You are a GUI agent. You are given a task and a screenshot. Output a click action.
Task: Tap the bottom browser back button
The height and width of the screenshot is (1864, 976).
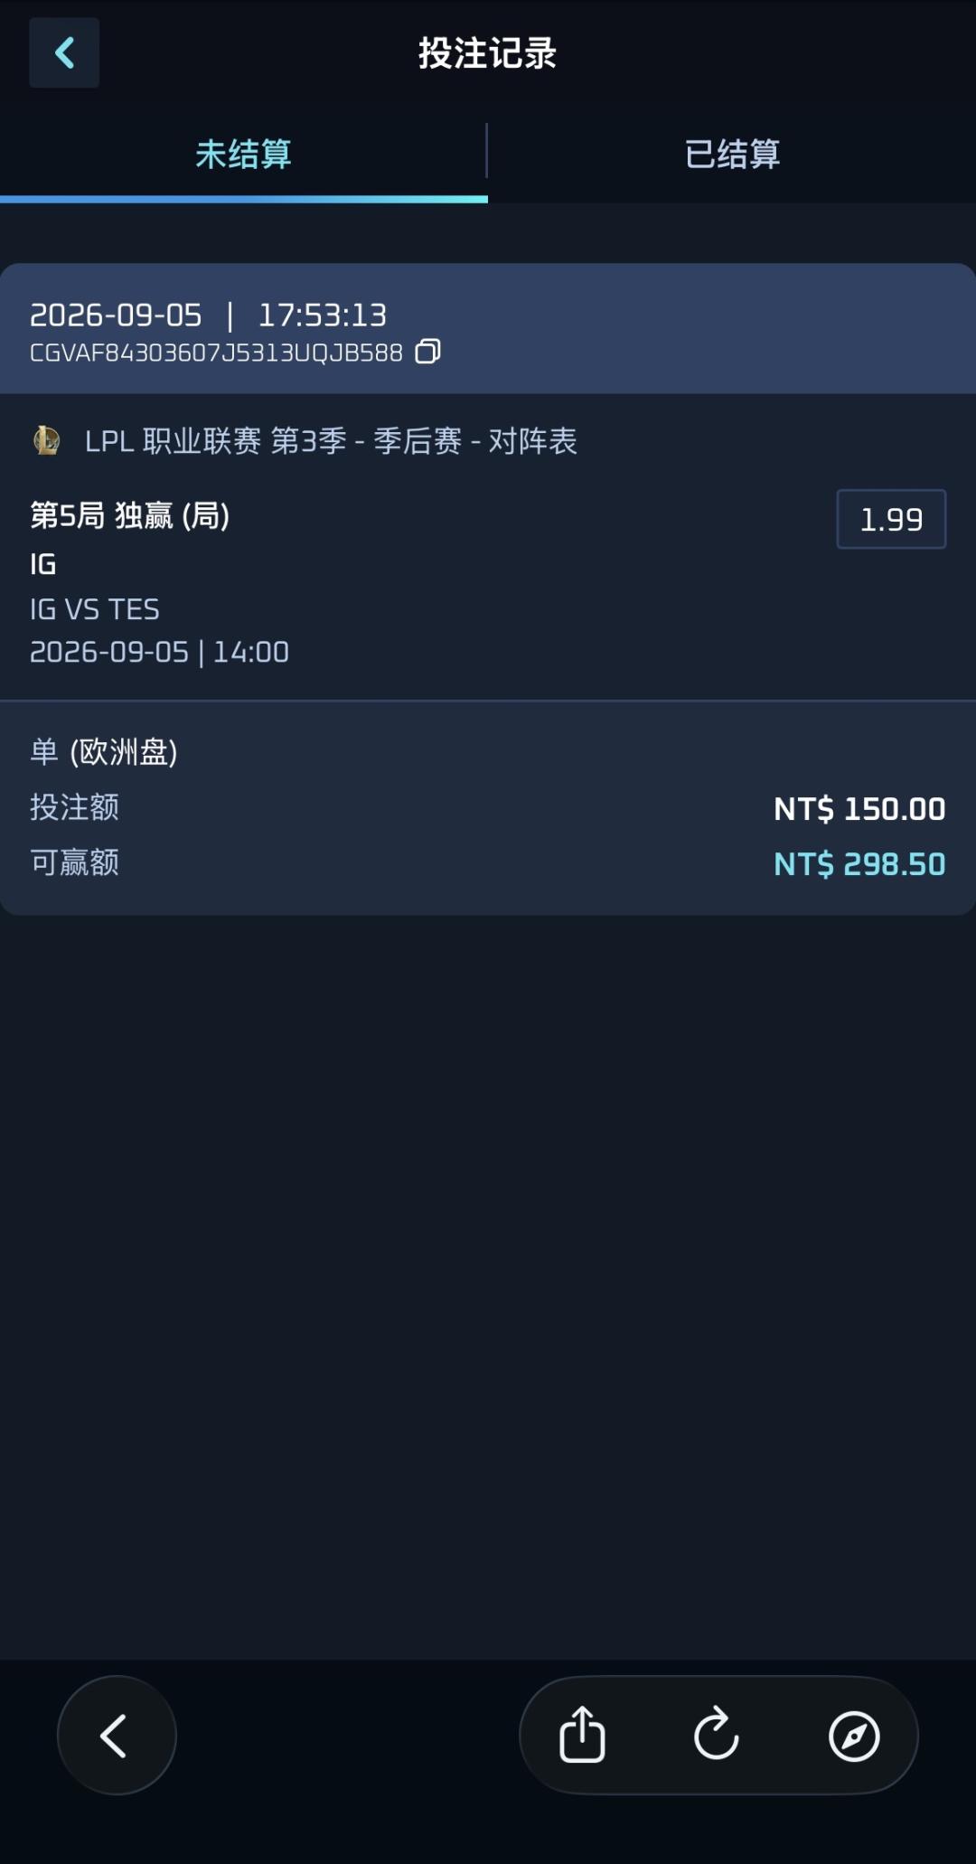(x=117, y=1735)
